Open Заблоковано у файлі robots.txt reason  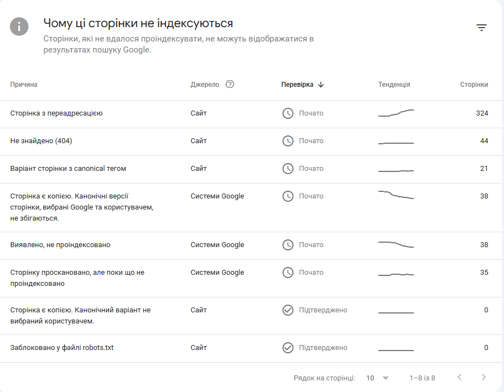pos(62,348)
